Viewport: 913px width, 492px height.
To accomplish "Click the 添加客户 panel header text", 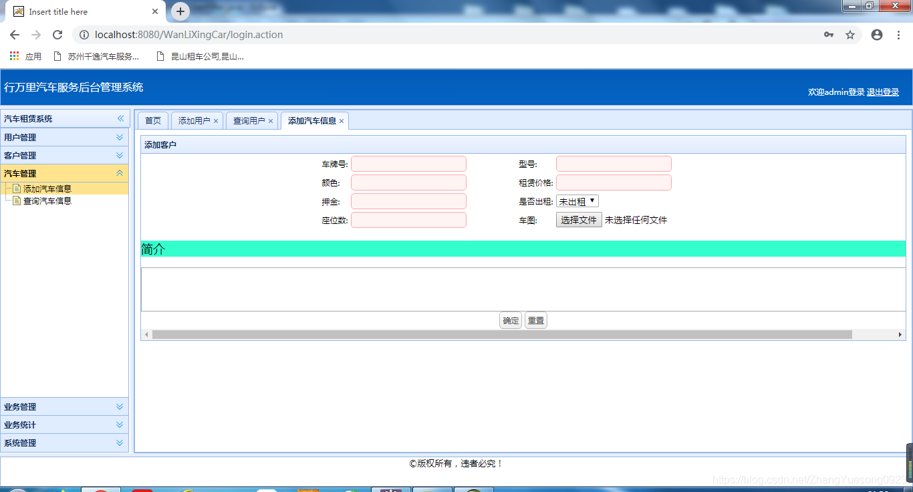I will 160,145.
